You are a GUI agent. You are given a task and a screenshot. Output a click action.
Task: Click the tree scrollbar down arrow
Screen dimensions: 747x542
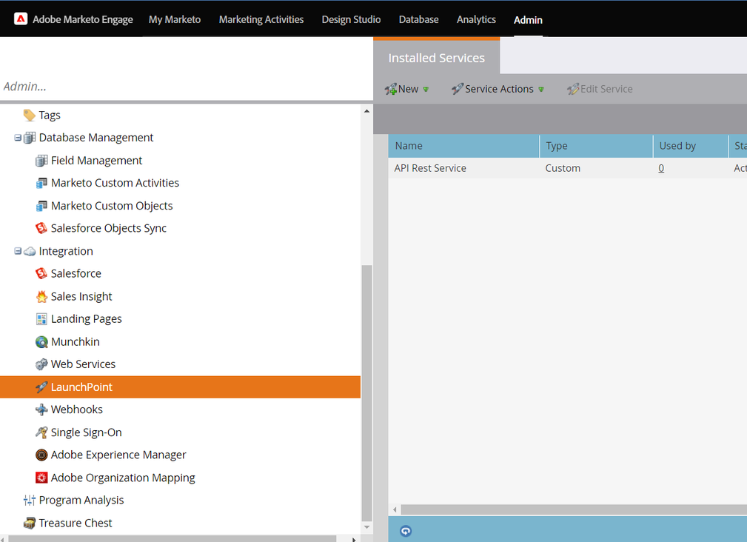(x=366, y=527)
